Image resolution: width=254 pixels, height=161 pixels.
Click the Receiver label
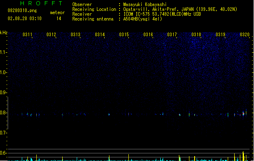82,14
